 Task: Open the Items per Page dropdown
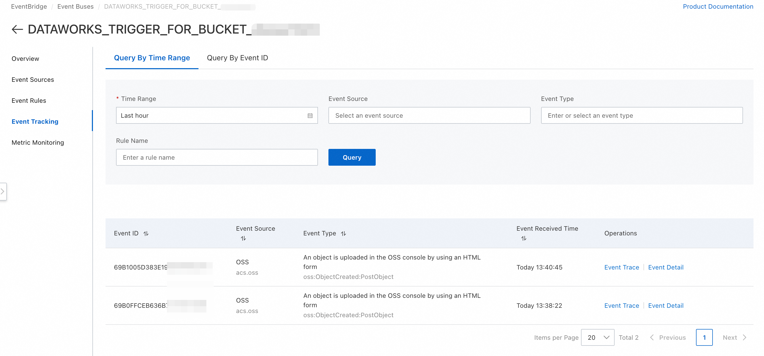point(597,337)
